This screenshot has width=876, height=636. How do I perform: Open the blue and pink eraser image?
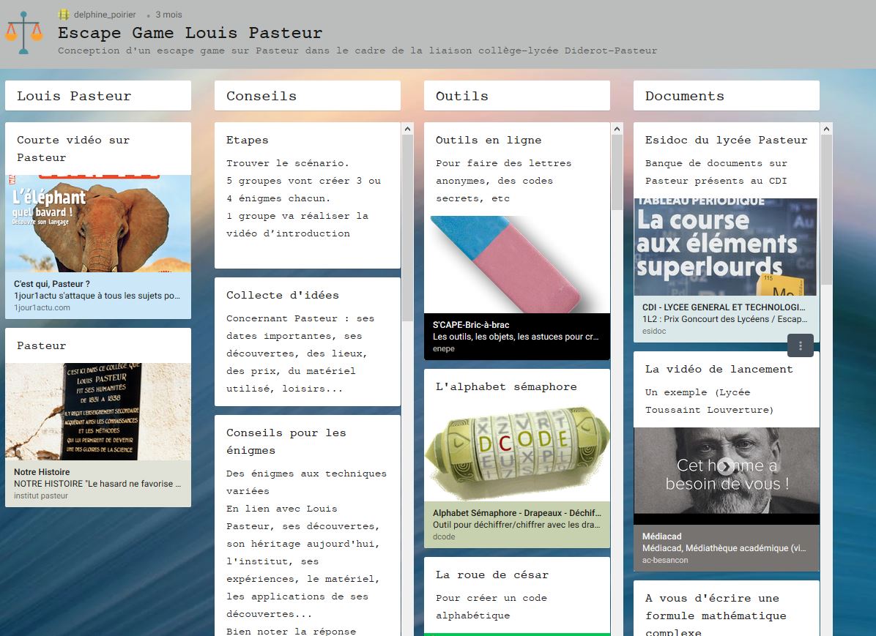517,264
